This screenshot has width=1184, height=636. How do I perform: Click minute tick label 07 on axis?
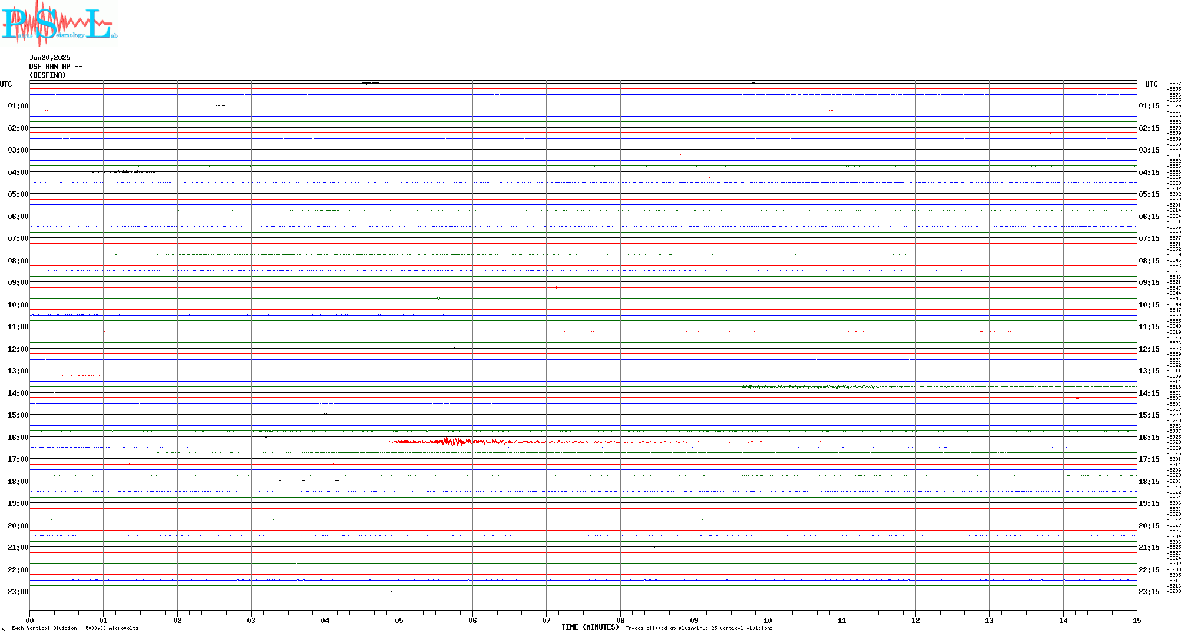[x=547, y=620]
